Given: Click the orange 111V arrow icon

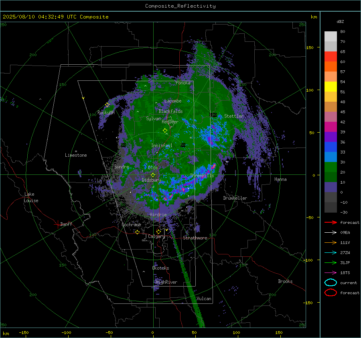Looking at the screenshot, I should (331, 242).
